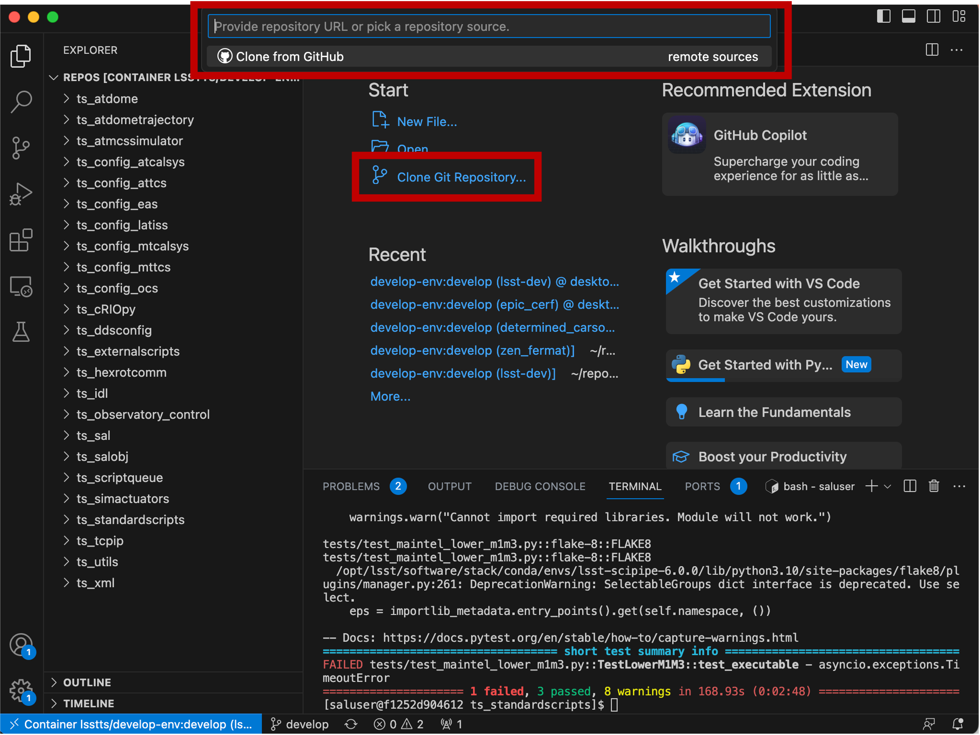Select the ts_salobj folder row

tap(174, 456)
